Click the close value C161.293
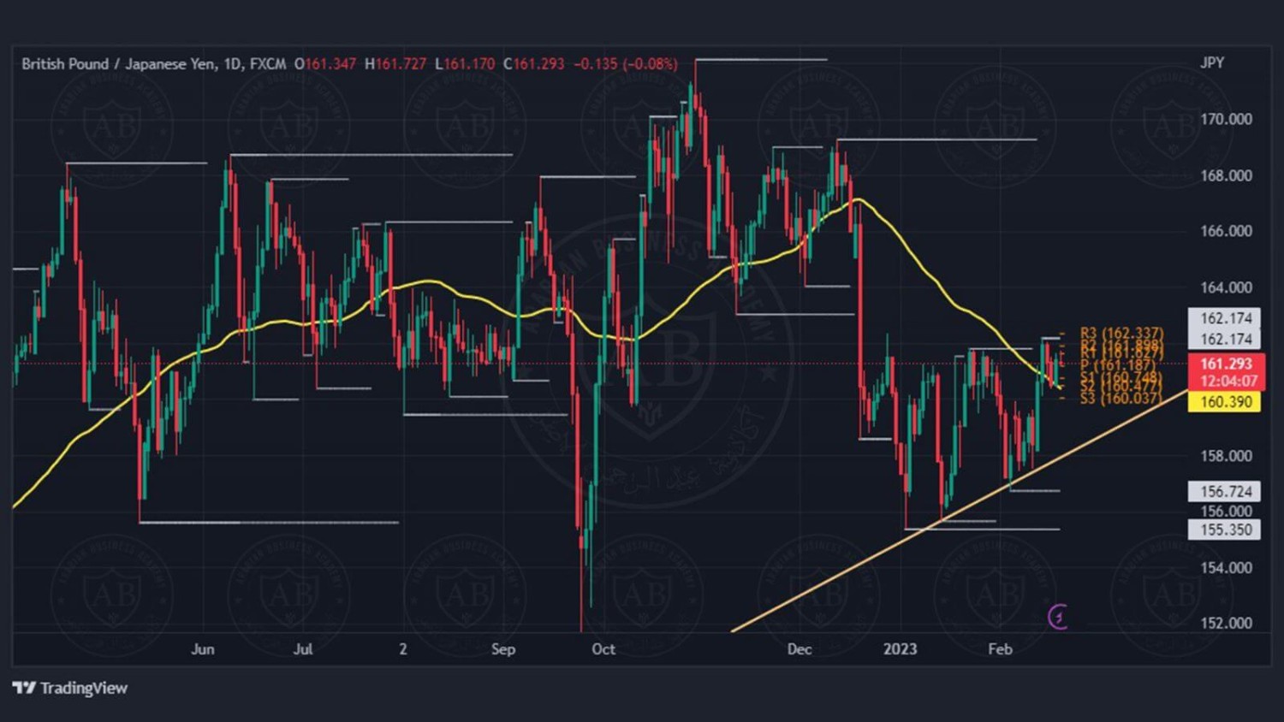The image size is (1284, 722). [534, 64]
